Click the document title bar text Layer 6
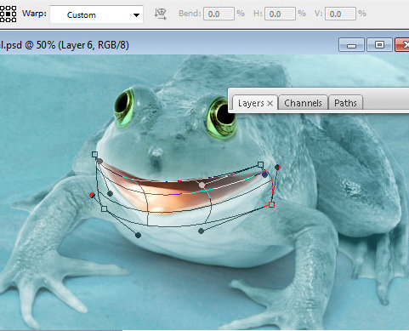Viewport: 409px width, 331px height. (x=77, y=45)
